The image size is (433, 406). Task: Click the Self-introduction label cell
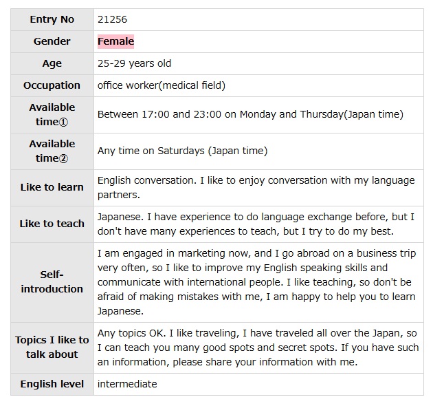(52, 281)
